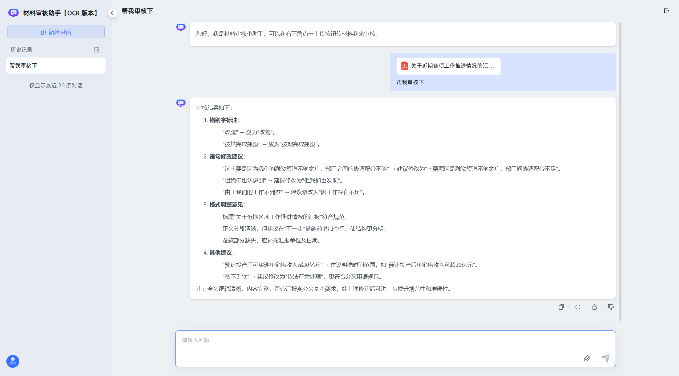Screen dimensions: 679x376
Task: Click the closing note 注：全文逻辑清晰
Action: (x=324, y=289)
